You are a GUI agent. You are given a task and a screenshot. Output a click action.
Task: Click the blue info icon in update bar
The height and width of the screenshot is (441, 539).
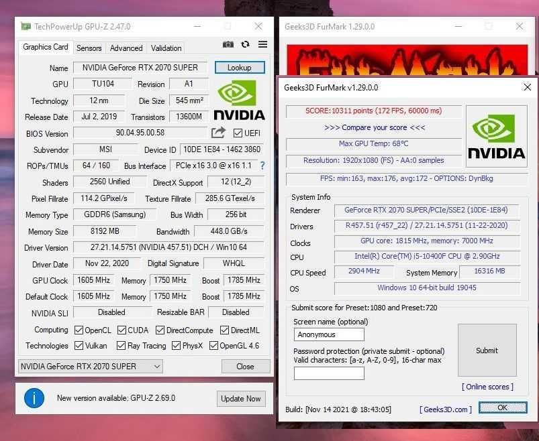tap(34, 398)
